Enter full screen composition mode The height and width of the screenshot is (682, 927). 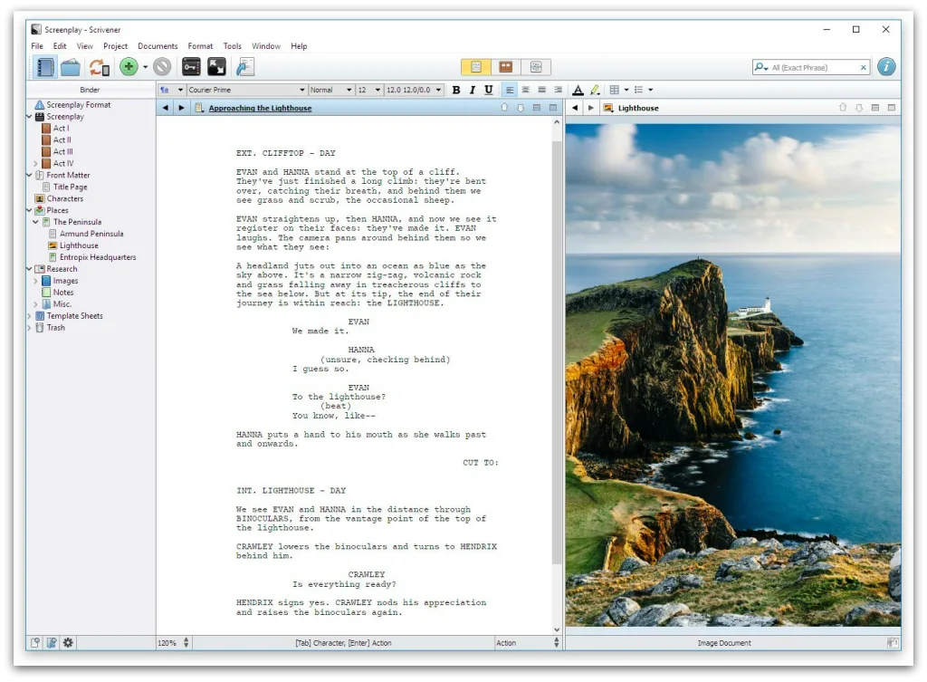(216, 67)
